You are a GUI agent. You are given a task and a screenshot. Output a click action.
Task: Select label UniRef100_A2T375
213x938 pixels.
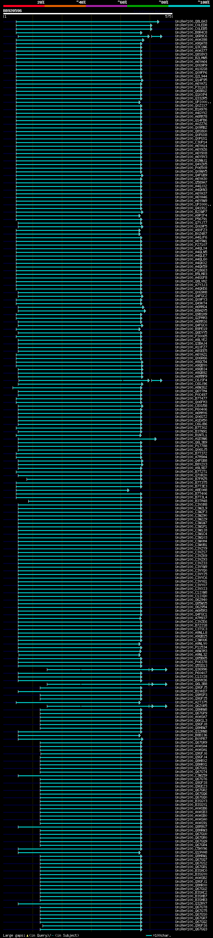191,702
